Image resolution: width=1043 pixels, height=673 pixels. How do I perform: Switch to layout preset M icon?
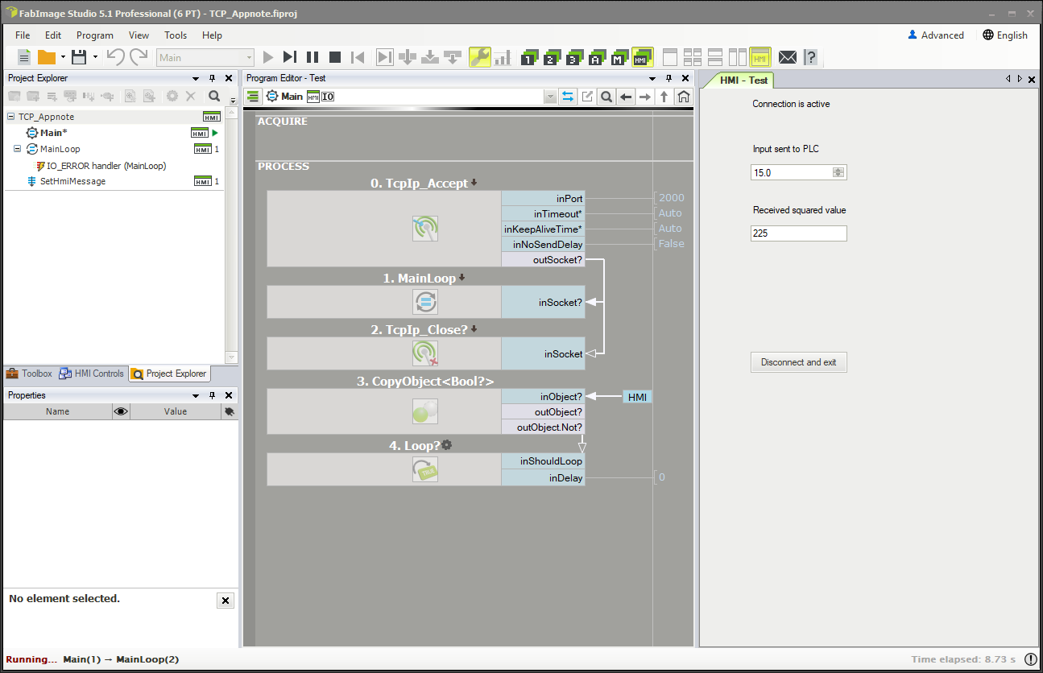click(619, 57)
